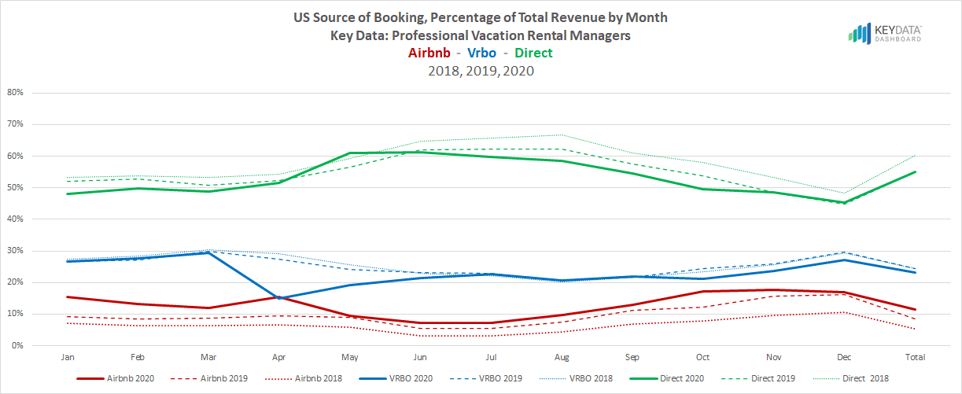Click the Feb x-axis label

tap(138, 357)
